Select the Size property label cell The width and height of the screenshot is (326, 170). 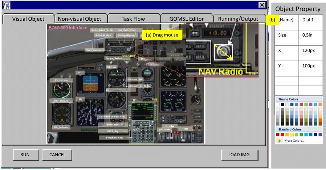pos(287,37)
